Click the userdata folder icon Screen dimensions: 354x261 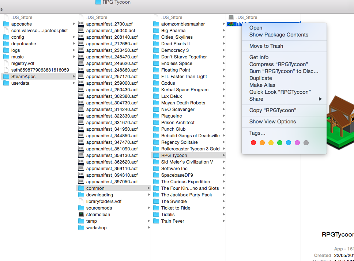pos(6,83)
